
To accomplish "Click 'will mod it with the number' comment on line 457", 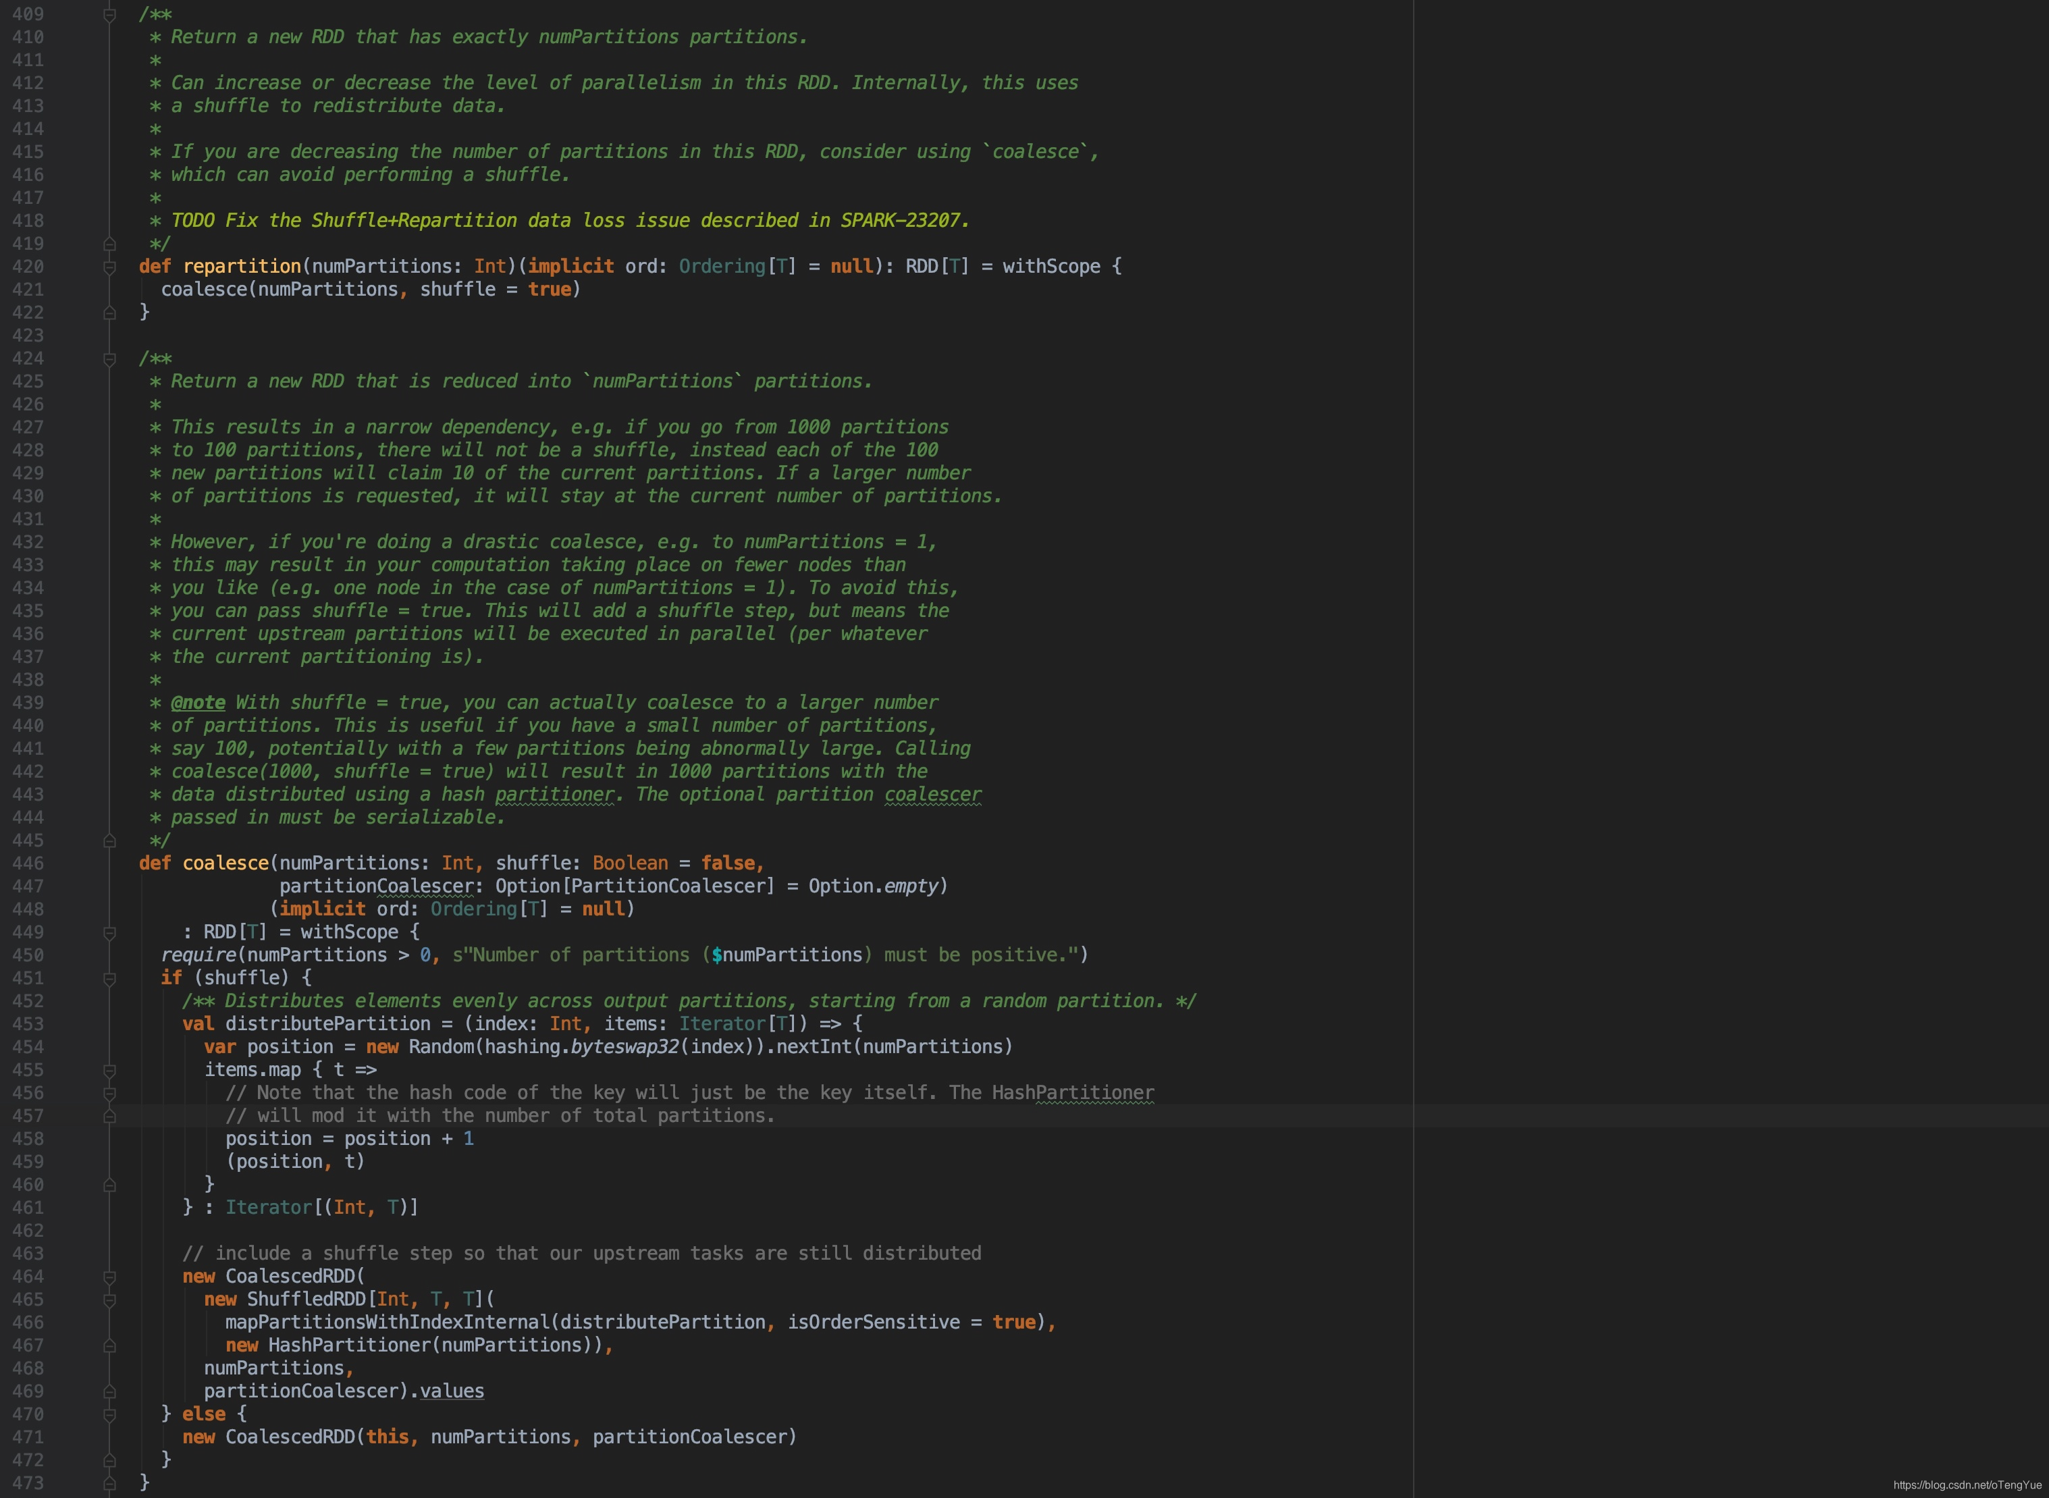I will 500,1117.
